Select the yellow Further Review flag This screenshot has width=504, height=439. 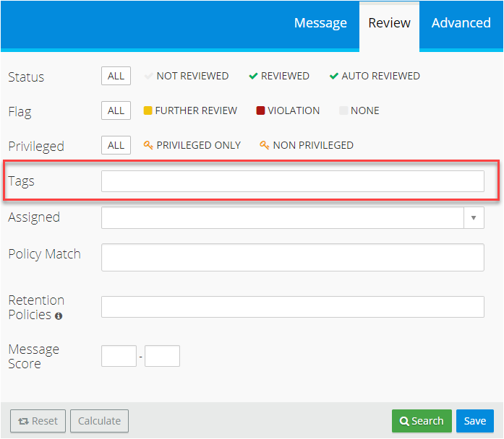pyautogui.click(x=148, y=110)
